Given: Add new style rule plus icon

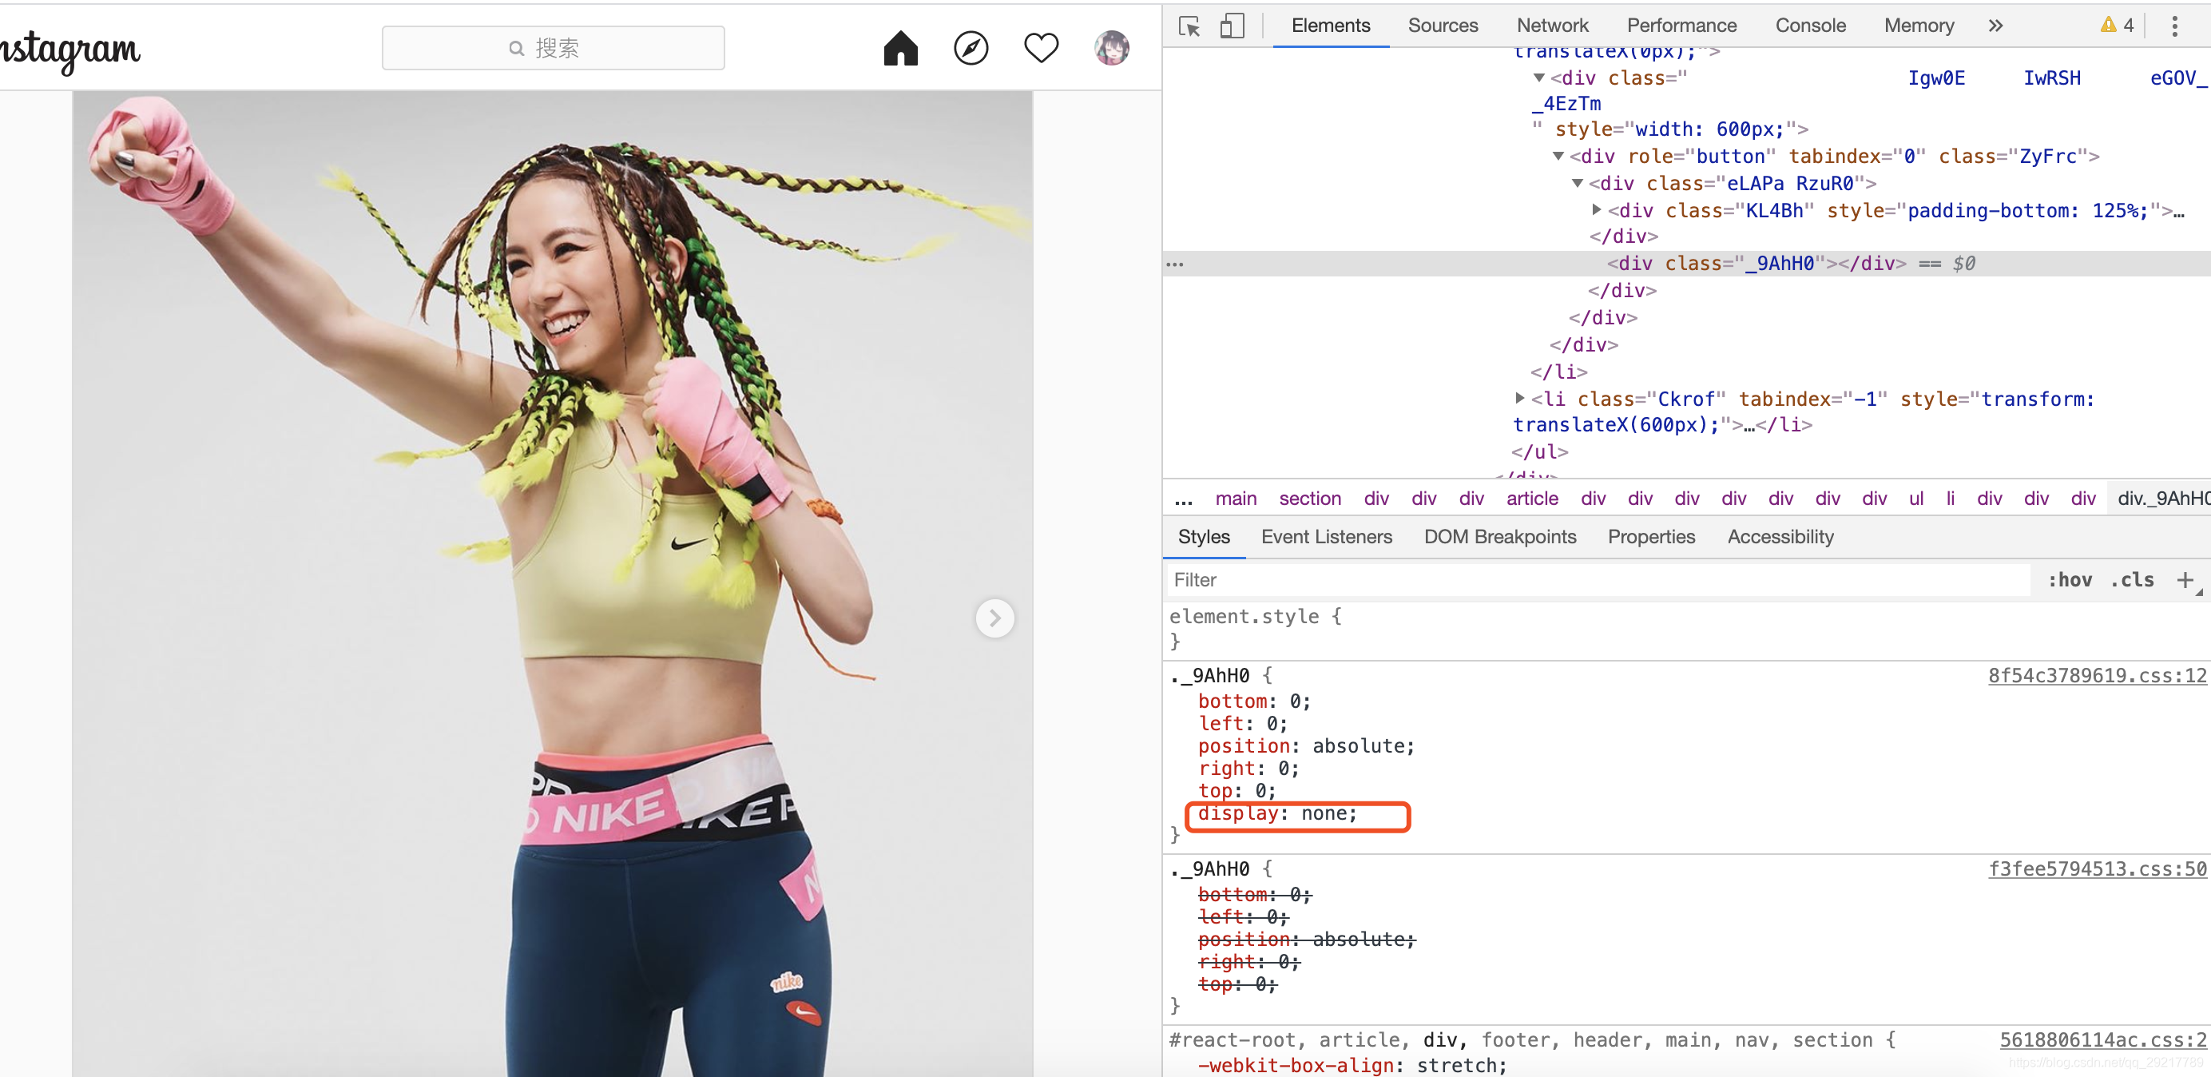Looking at the screenshot, I should pos(2185,581).
